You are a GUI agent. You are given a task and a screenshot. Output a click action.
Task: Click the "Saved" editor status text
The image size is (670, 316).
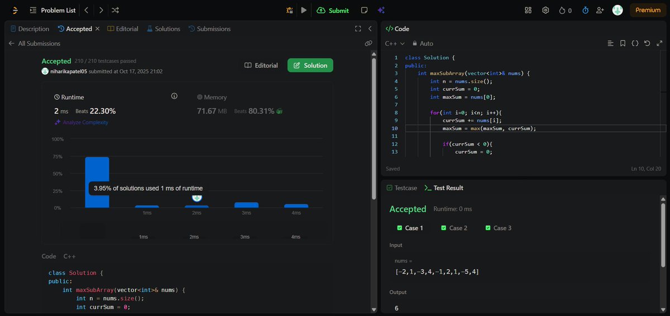(393, 168)
